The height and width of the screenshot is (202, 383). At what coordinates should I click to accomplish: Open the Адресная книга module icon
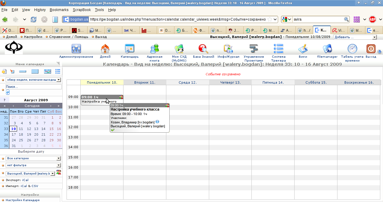[155, 48]
